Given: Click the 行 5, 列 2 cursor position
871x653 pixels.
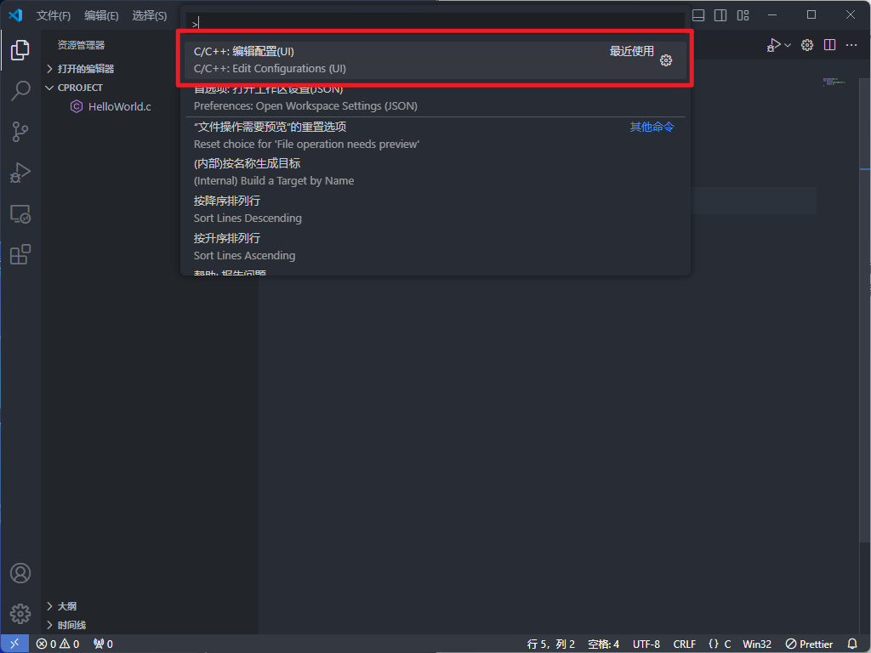Looking at the screenshot, I should click(x=550, y=644).
